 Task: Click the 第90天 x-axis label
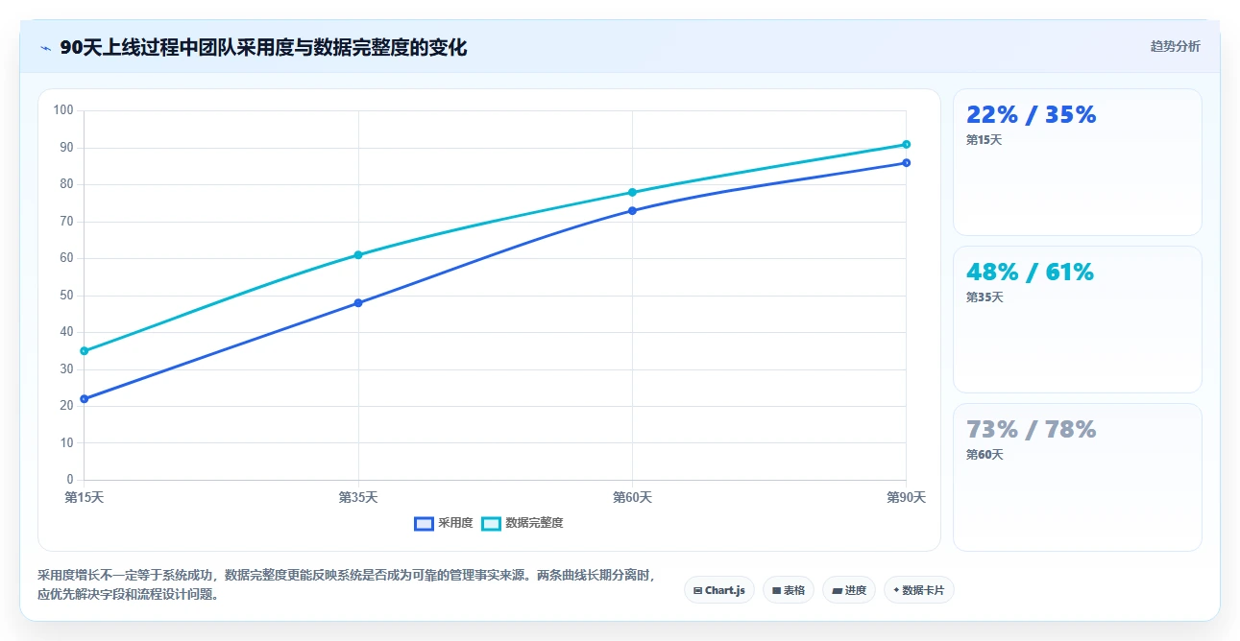tap(906, 497)
